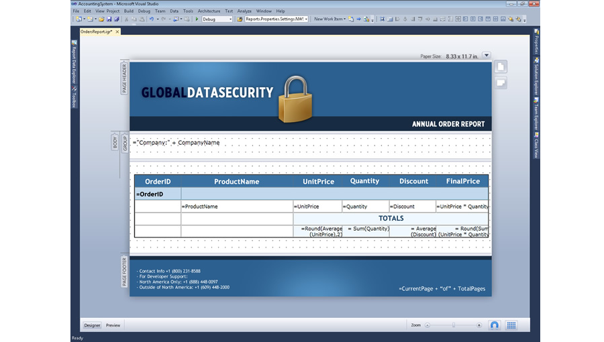This screenshot has width=604, height=342.
Task: Select the GROUP section label
Action: pos(125,144)
